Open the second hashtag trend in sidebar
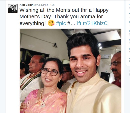Screen dimensions: 130x113 pos(130,15)
